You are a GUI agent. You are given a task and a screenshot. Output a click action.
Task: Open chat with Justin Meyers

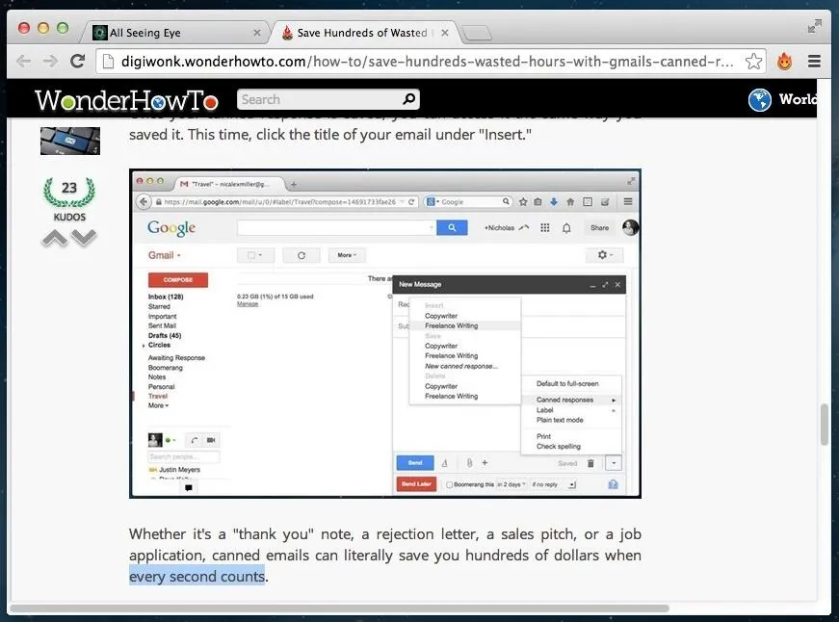179,470
